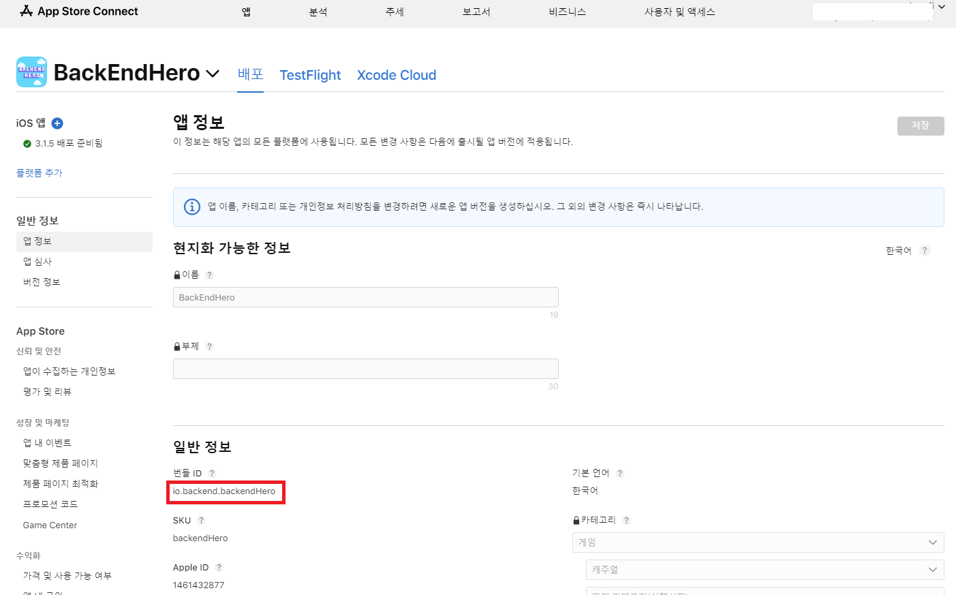Click the help icon next to 이름
Image resolution: width=956 pixels, height=595 pixels.
[x=209, y=275]
